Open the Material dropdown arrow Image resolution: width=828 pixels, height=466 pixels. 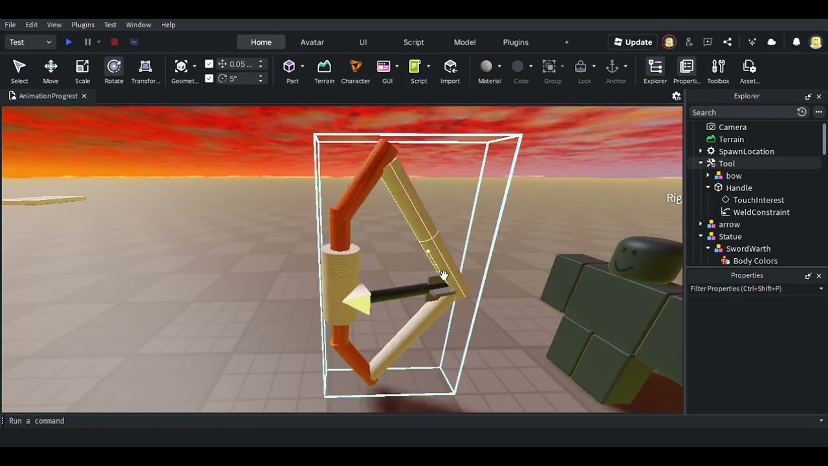[x=499, y=66]
